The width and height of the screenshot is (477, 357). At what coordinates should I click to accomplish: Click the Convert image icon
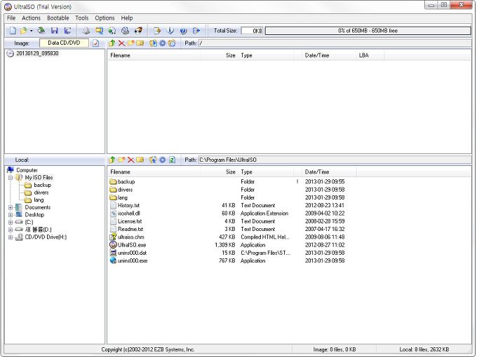[x=112, y=30]
